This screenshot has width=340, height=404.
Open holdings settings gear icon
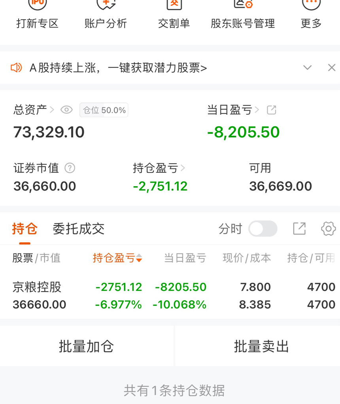point(328,228)
